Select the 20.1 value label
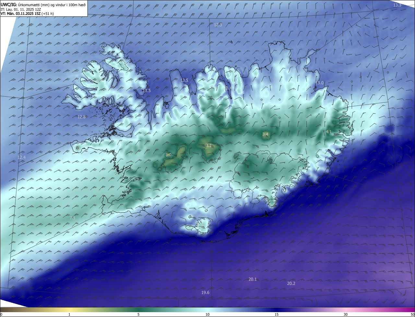Image resolution: width=415 pixels, height=317 pixels. click(253, 279)
